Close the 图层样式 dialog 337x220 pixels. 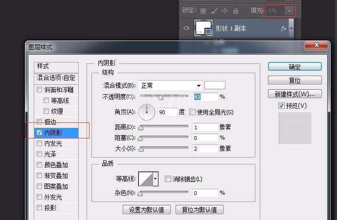click(x=316, y=45)
